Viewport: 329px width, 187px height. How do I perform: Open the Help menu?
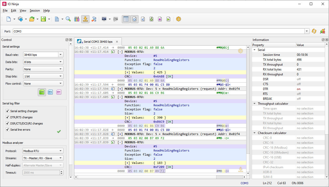click(x=47, y=11)
